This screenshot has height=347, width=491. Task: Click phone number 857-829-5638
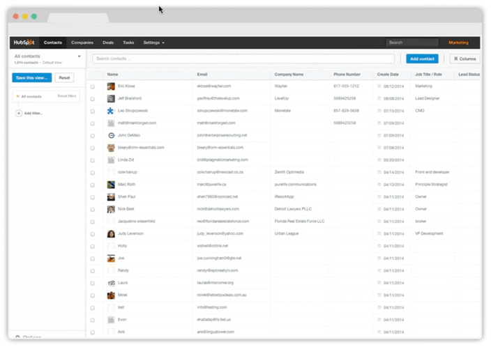pos(346,111)
